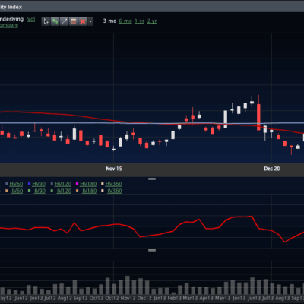This screenshot has width=304, height=304.
Task: Toggle the IV90 volatility series
Action: (40, 191)
